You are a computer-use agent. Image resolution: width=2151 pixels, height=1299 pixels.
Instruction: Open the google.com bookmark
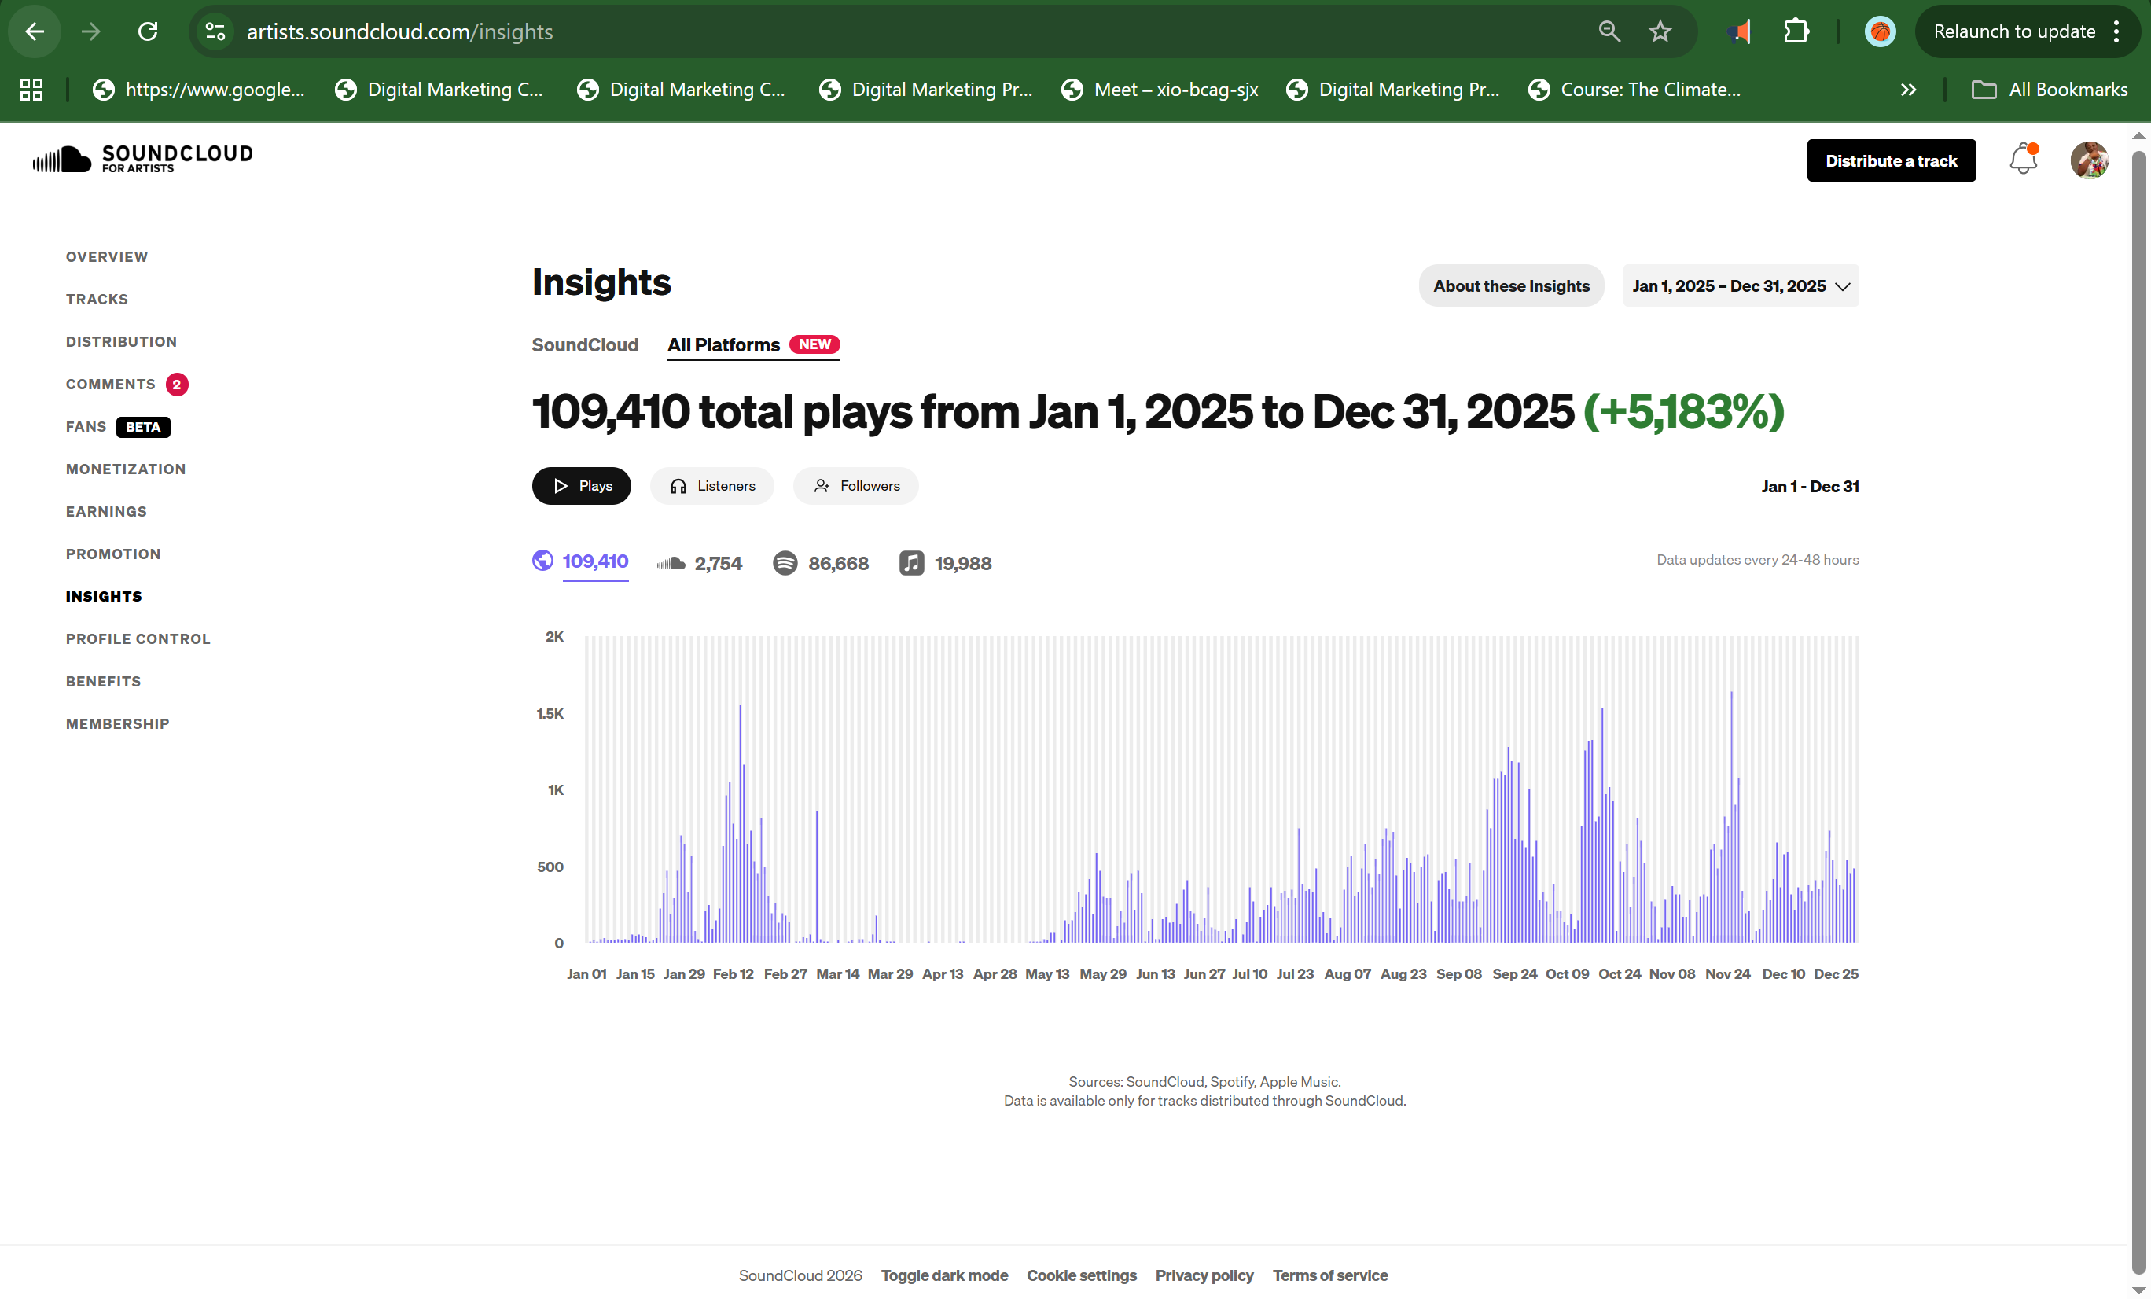coord(199,89)
